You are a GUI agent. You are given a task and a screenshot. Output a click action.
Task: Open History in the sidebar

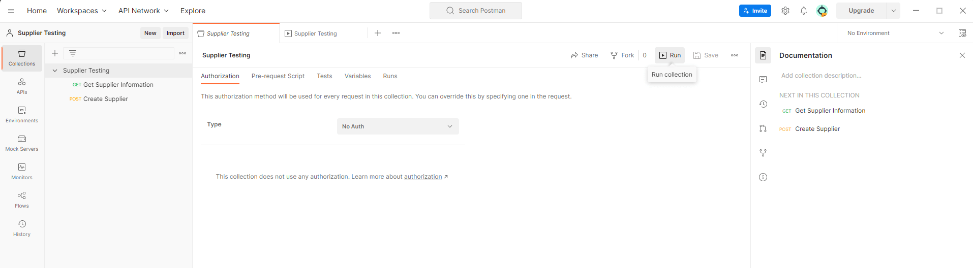pyautogui.click(x=22, y=228)
